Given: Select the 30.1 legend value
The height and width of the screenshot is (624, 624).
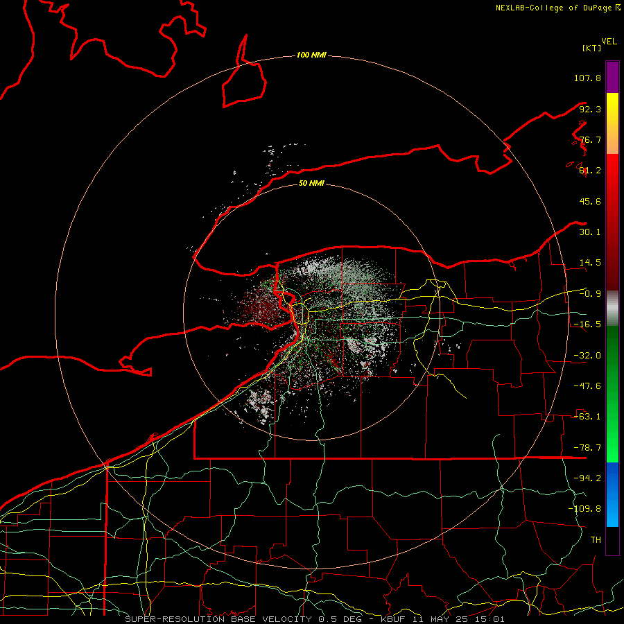Looking at the screenshot, I should (590, 232).
